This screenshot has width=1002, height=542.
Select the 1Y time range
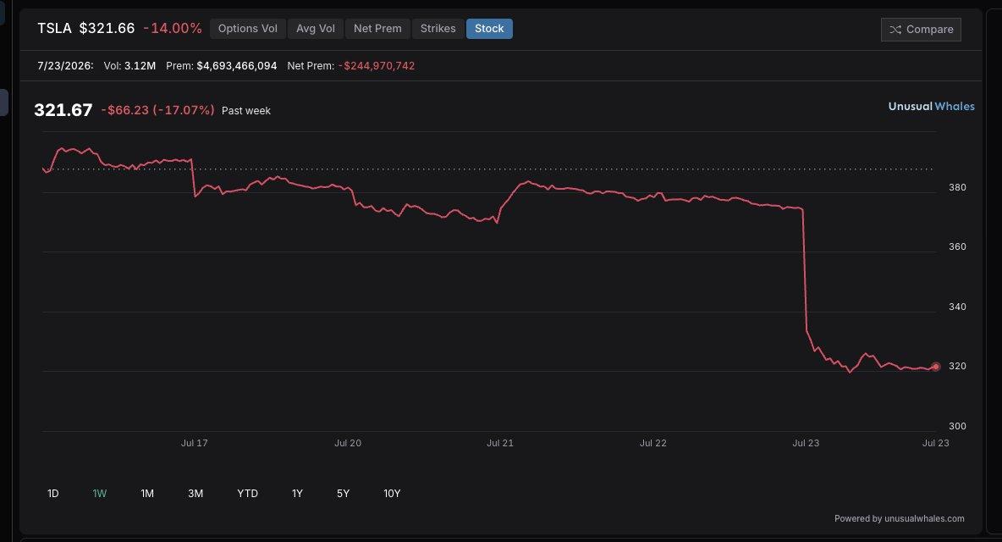click(x=297, y=494)
